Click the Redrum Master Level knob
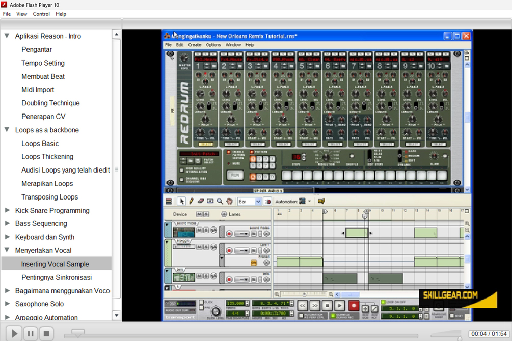Image resolution: width=512 pixels, height=341 pixels. tap(184, 58)
